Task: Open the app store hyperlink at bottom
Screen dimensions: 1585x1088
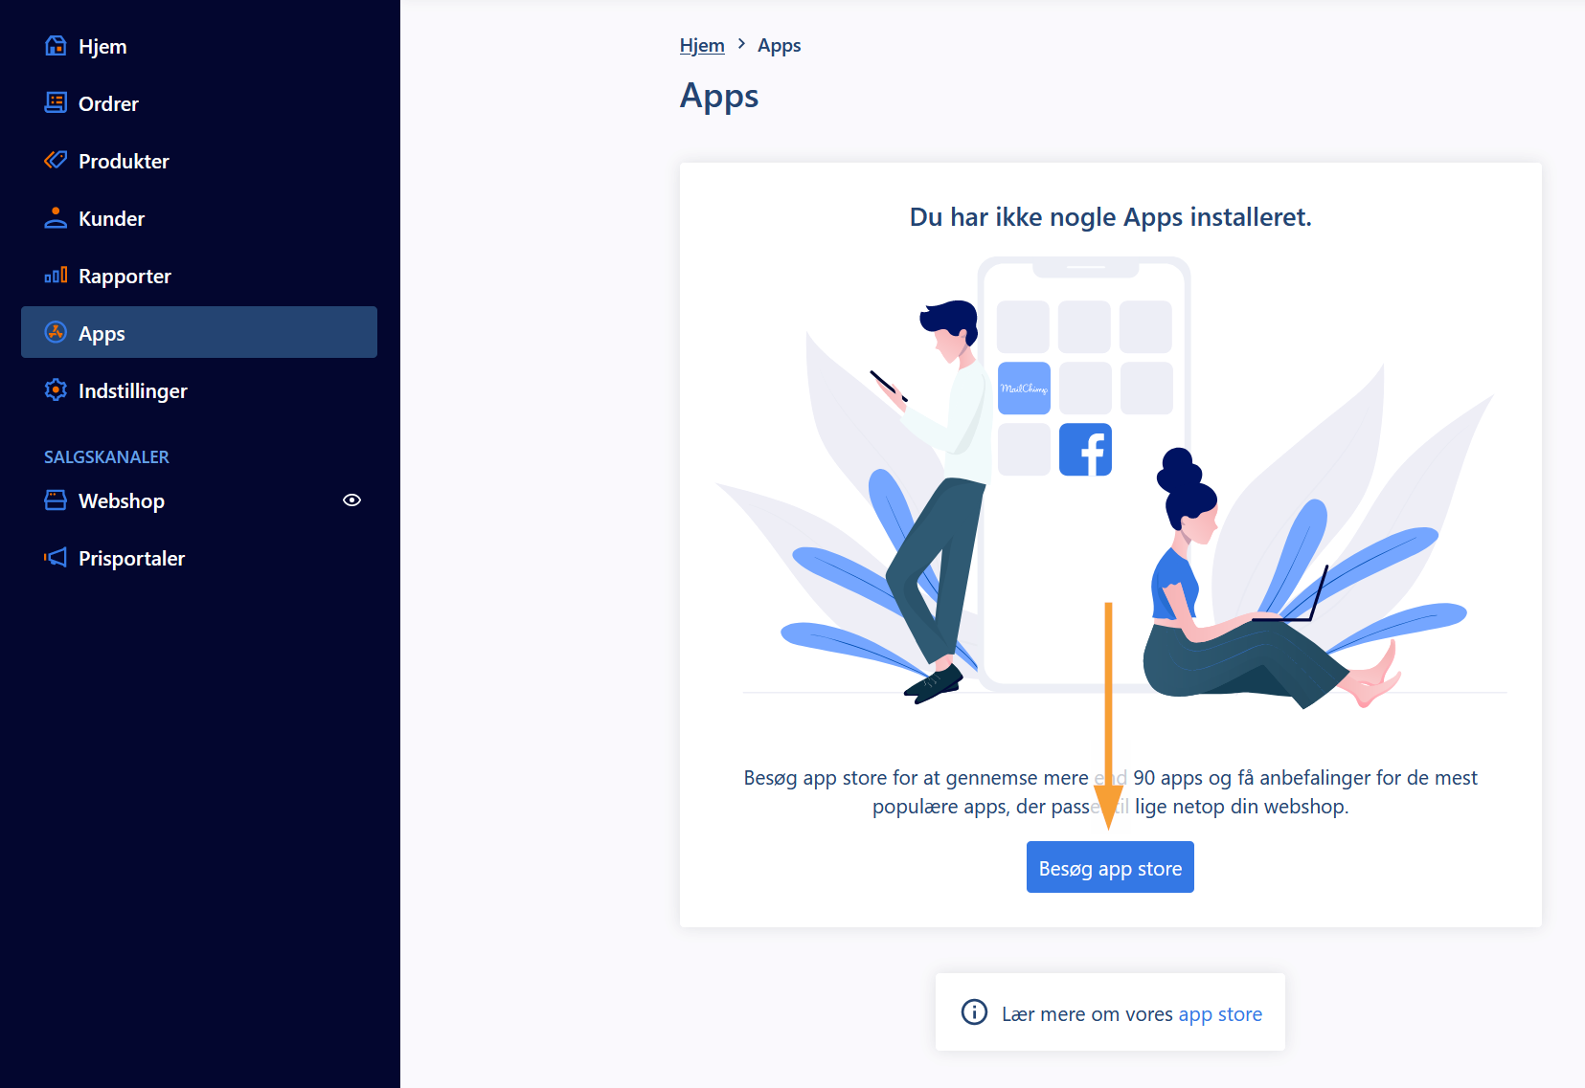Action: coord(1220,1013)
